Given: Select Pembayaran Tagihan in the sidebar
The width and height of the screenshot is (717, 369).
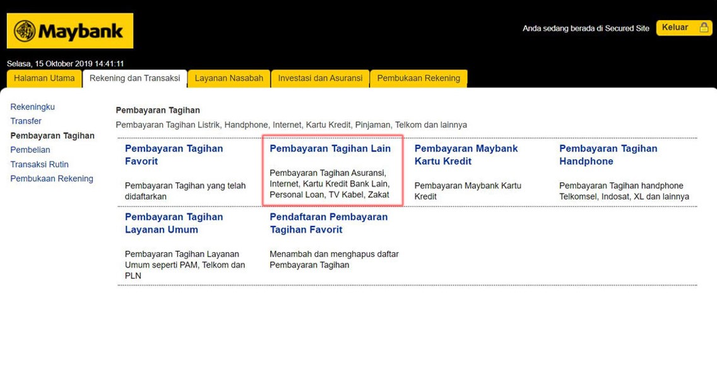Looking at the screenshot, I should (52, 136).
